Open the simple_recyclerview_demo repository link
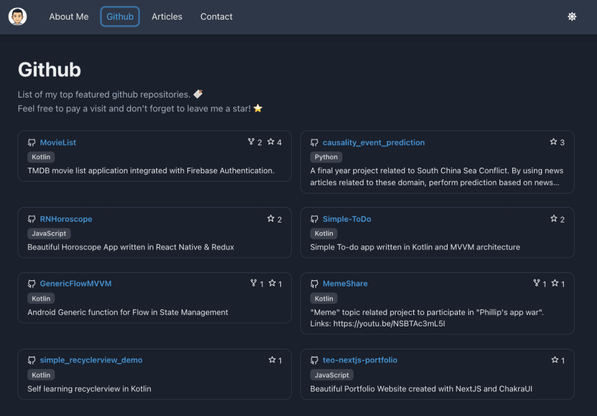 (91, 360)
